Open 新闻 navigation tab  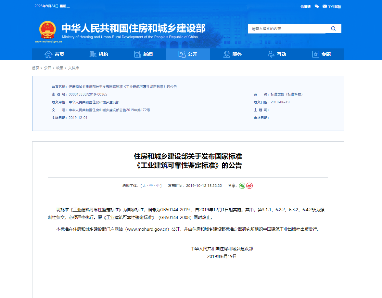[143, 54]
